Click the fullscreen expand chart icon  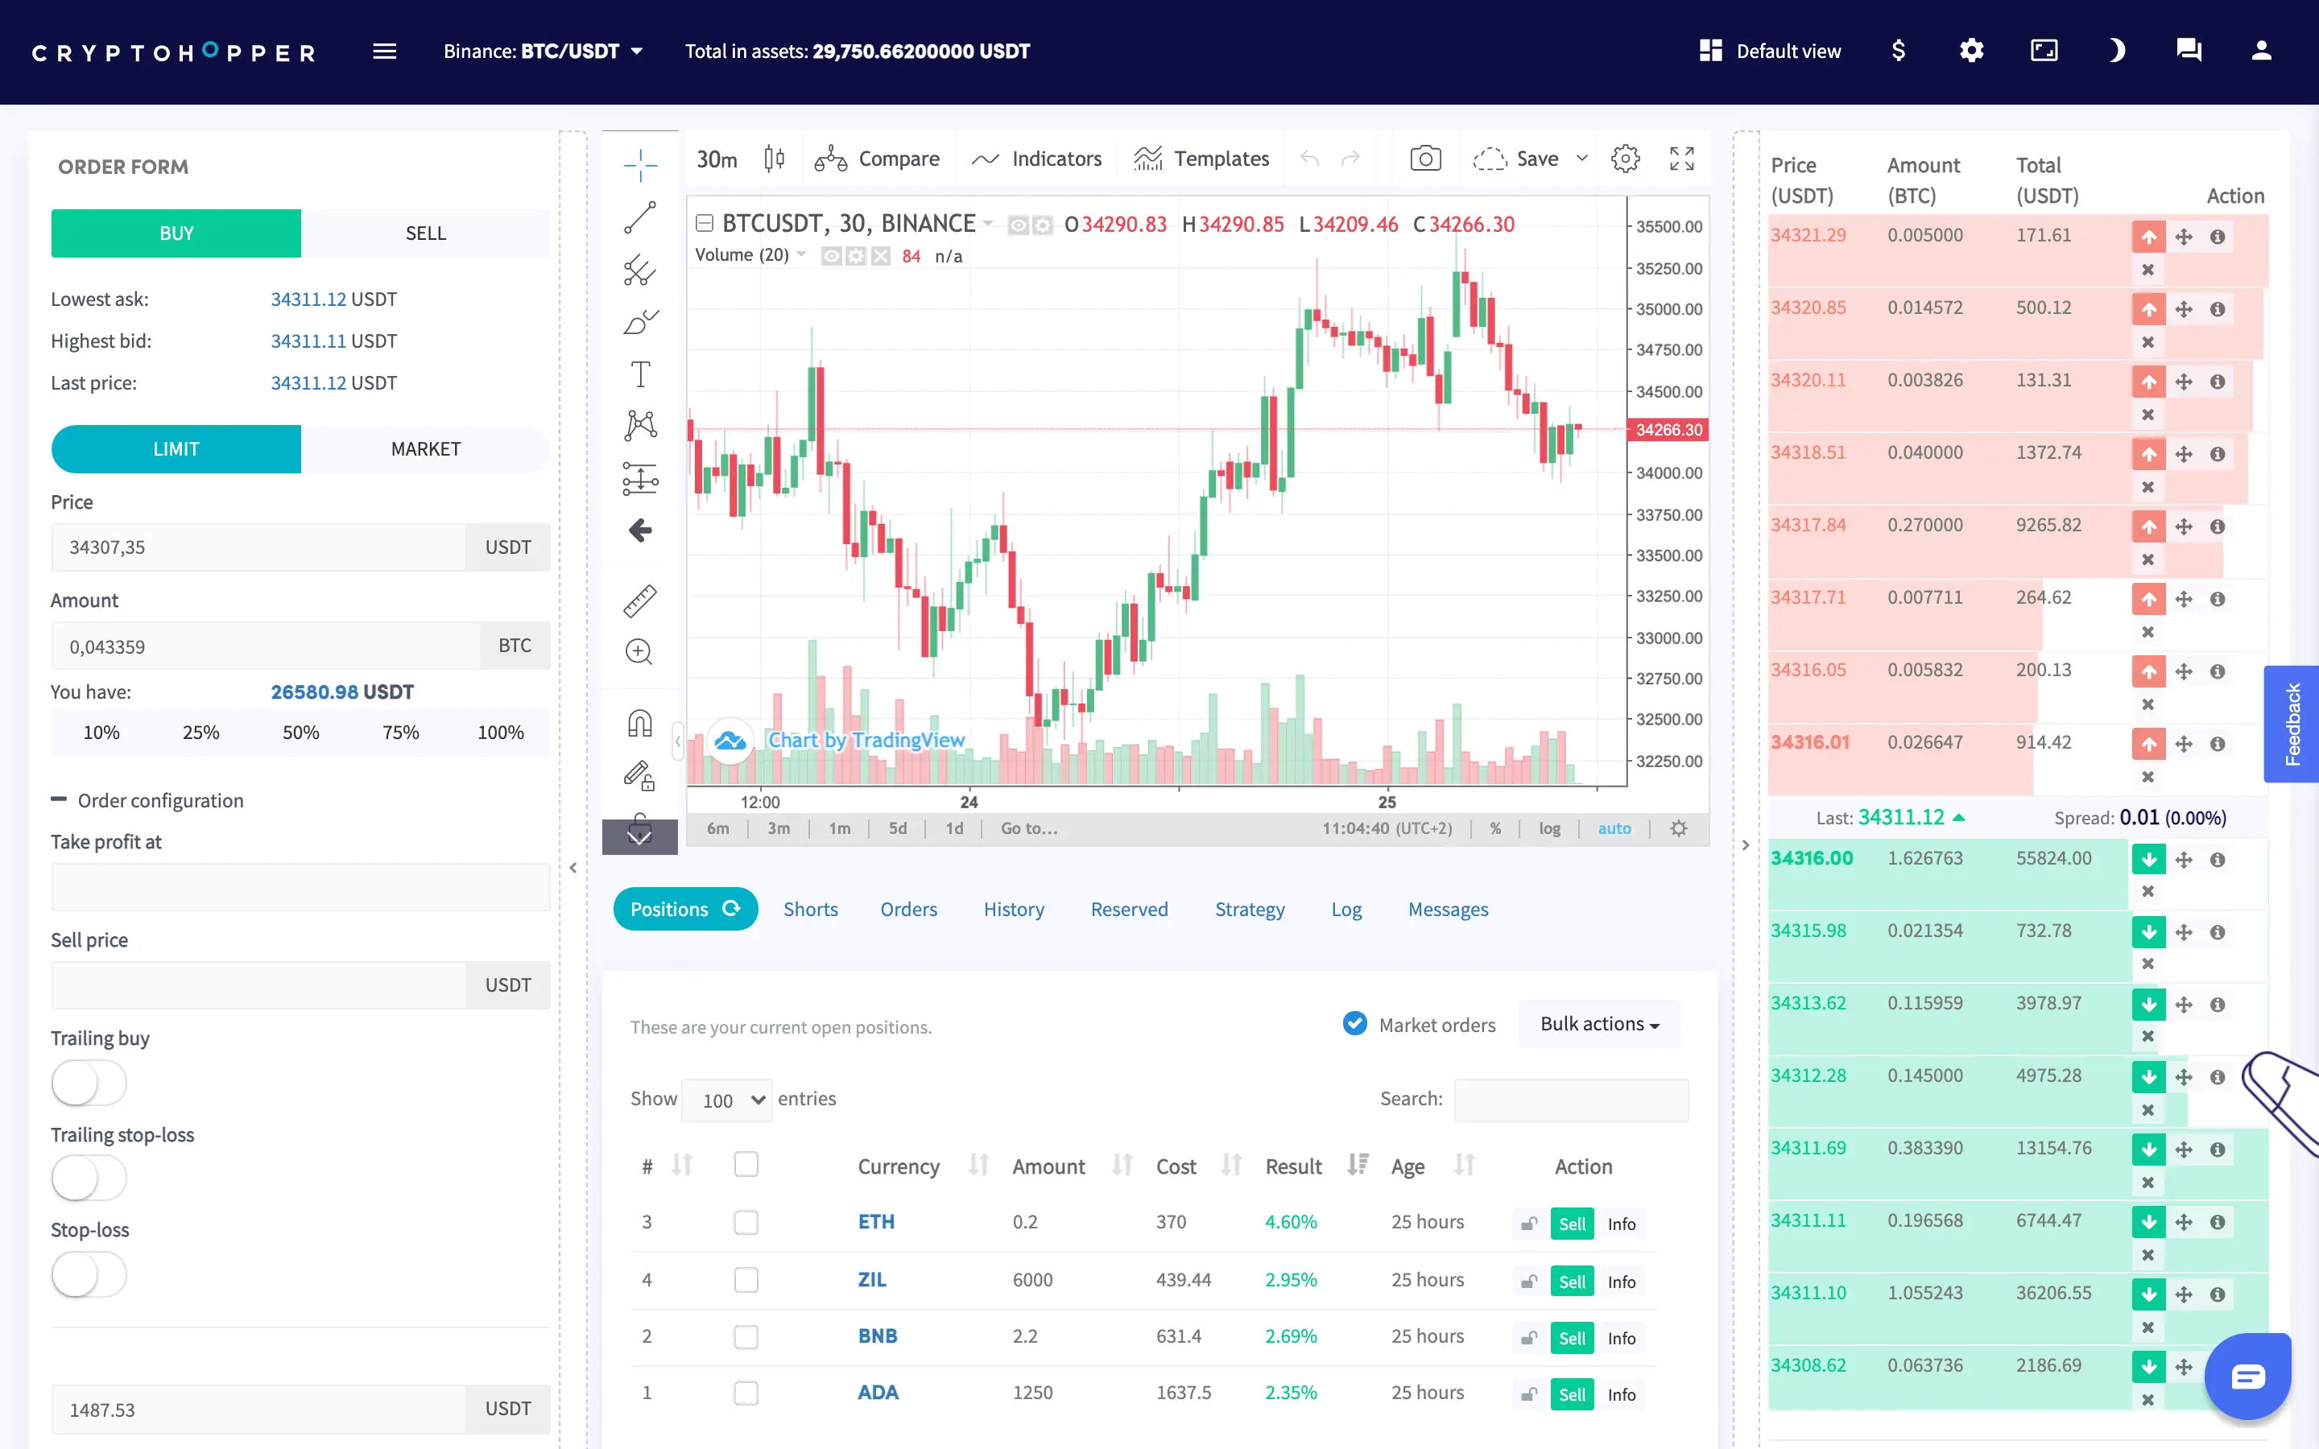click(1683, 159)
